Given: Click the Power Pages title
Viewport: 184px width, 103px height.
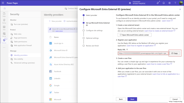Looking at the screenshot, I should [12, 3].
